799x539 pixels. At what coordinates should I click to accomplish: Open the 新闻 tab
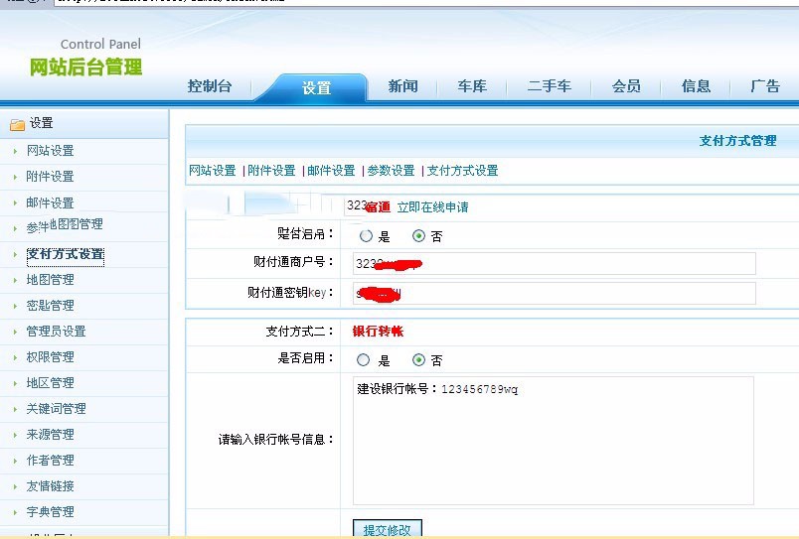402,86
